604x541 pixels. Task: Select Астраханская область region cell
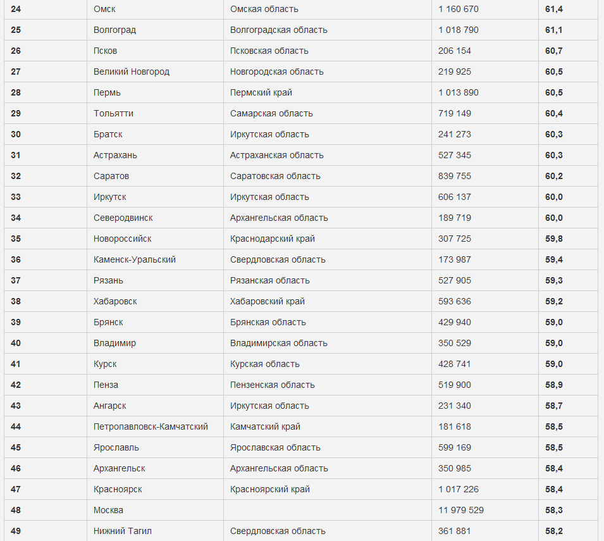pos(276,155)
